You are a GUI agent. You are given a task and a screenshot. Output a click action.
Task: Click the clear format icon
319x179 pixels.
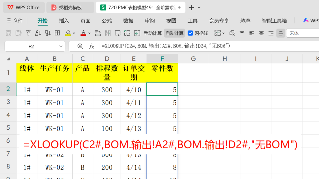[x=232, y=33]
